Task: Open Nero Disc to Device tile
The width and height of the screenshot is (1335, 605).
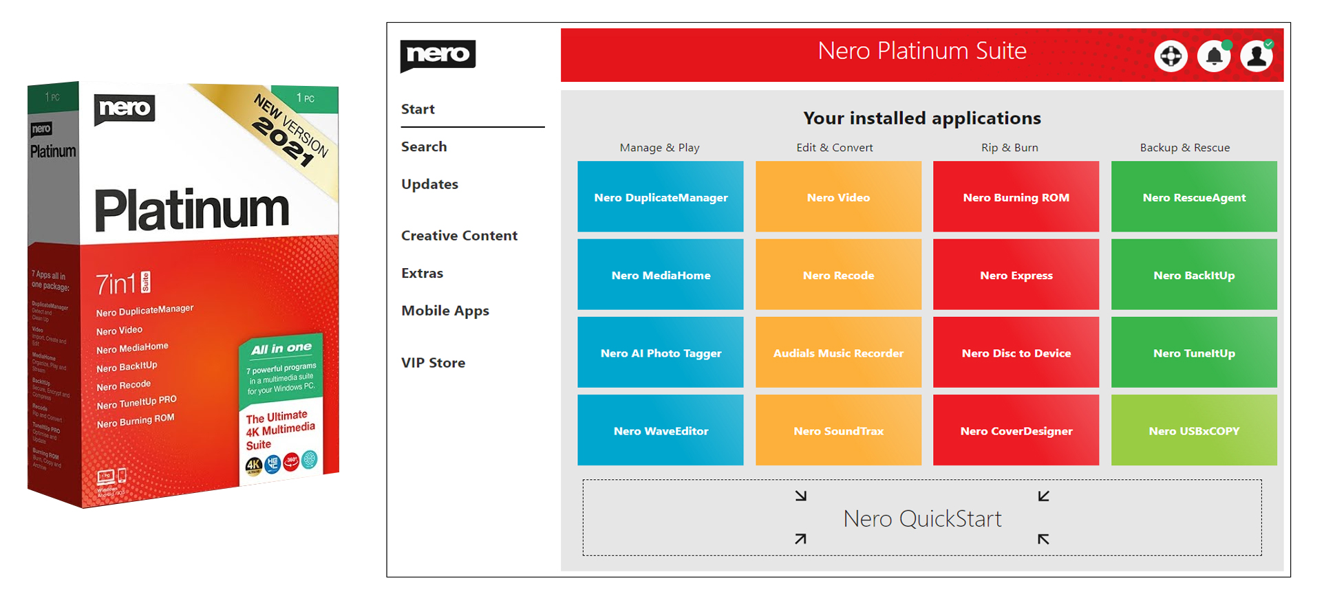Action: click(1016, 352)
